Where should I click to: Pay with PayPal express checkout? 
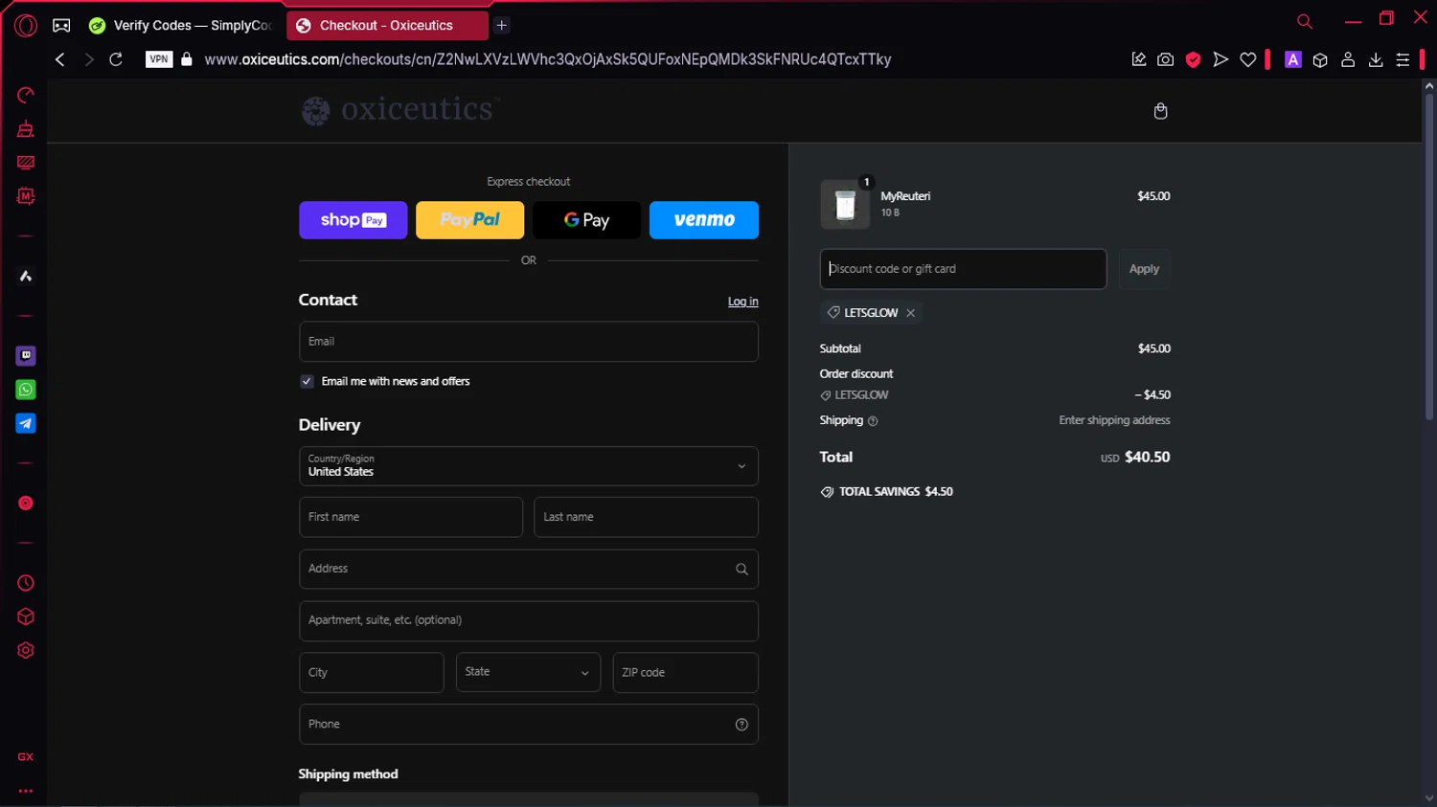coord(470,220)
